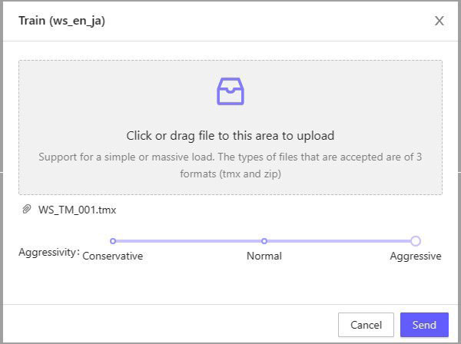Click the inbox upload icon
The height and width of the screenshot is (344, 461).
(x=230, y=91)
